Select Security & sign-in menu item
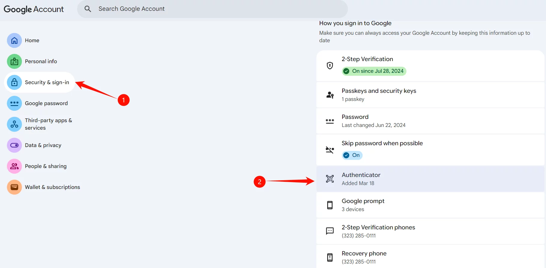 coord(47,82)
